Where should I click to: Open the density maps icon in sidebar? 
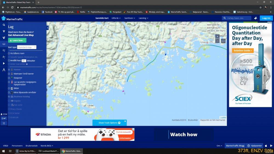point(4,57)
